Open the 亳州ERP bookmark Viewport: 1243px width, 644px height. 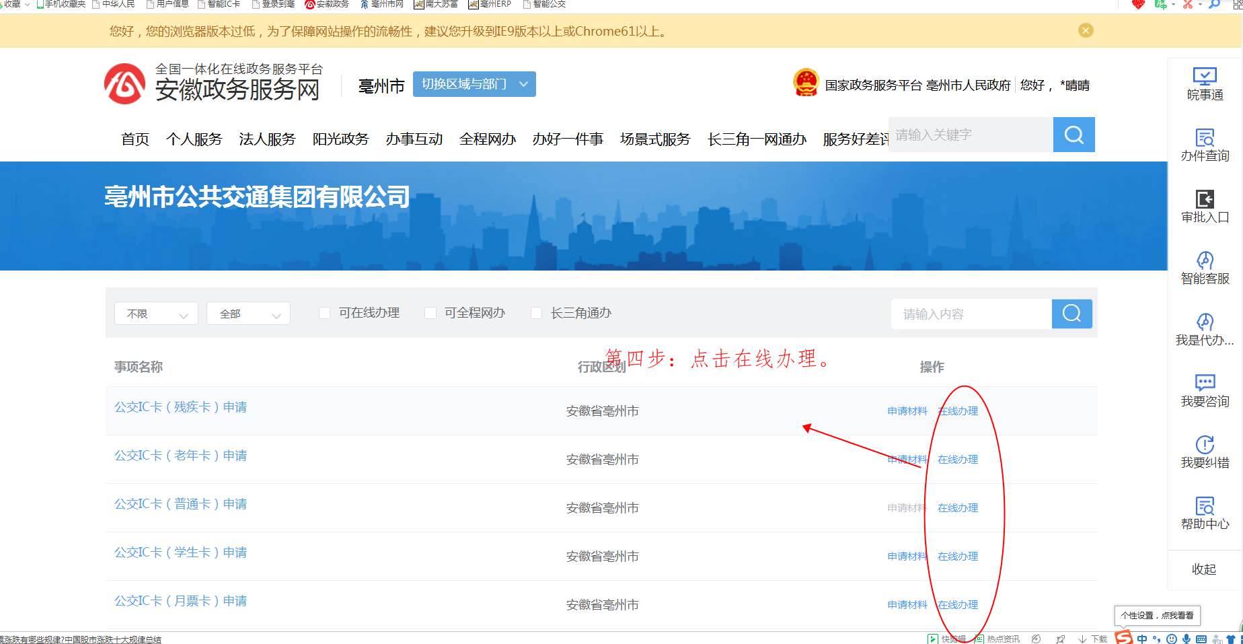[490, 4]
